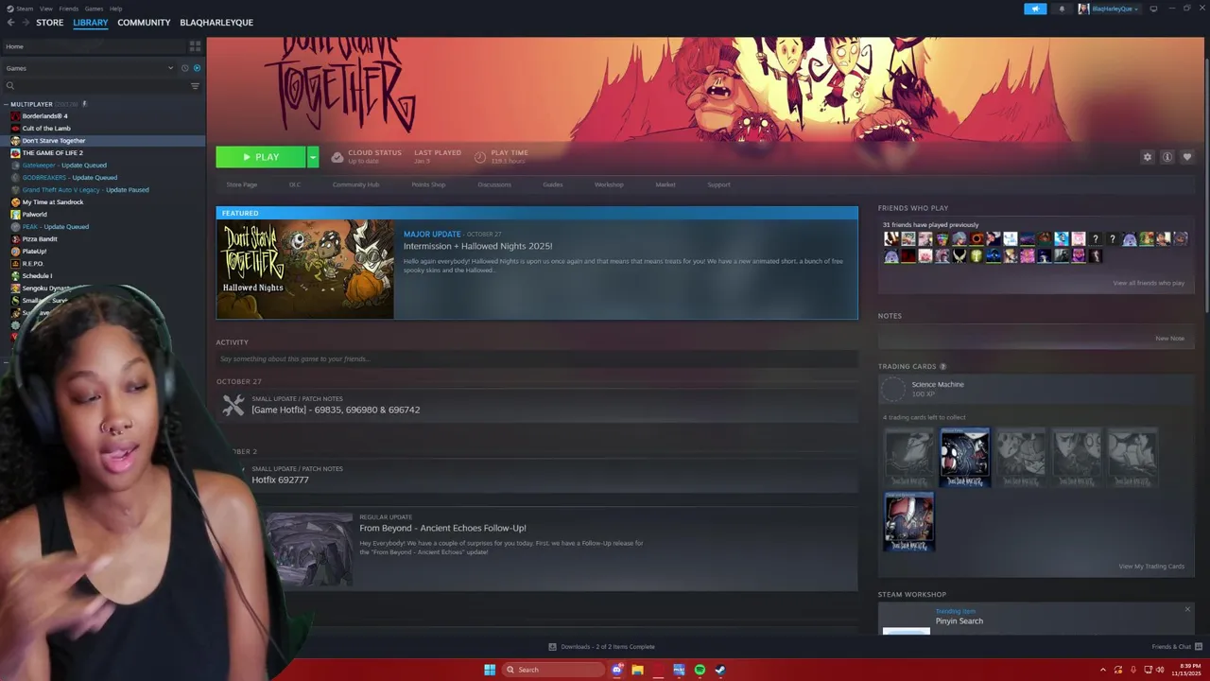Click the back navigation arrow

pyautogui.click(x=10, y=23)
